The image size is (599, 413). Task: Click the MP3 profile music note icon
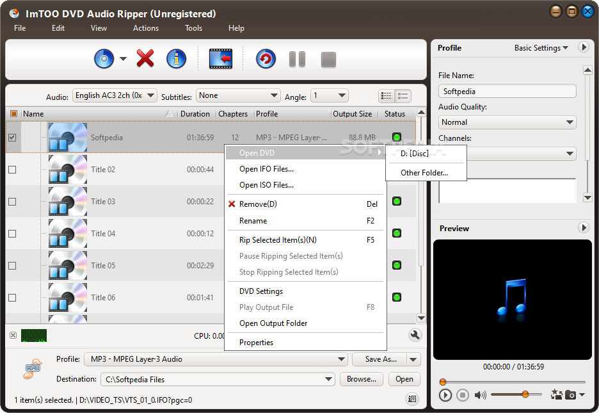33,369
